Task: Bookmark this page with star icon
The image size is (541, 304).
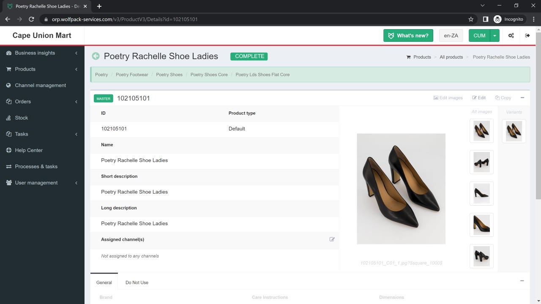Action: (471, 19)
